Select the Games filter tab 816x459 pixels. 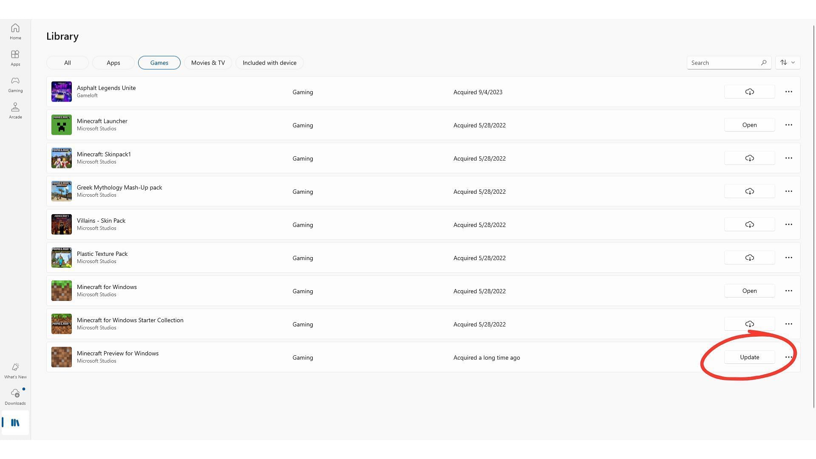(159, 62)
